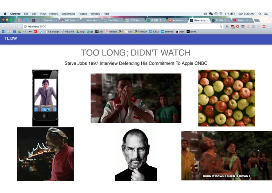Image resolution: width=272 pixels, height=193 pixels.
Task: Open the Chrome application menu
Action: point(15,14)
